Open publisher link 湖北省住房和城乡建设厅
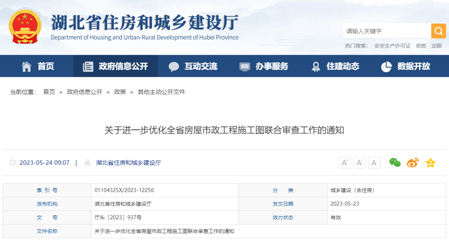Screen dimensions: 449x244 coord(129,163)
